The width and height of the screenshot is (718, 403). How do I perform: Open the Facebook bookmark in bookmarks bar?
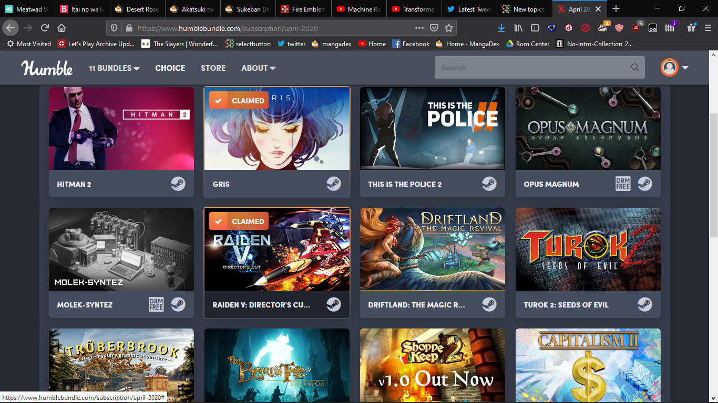click(x=411, y=44)
